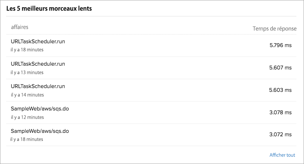Viewport: 304px width, 164px height.
Task: Click the timestamp under the last SampleWeb/aws/sqs.do
Action: coord(27,139)
